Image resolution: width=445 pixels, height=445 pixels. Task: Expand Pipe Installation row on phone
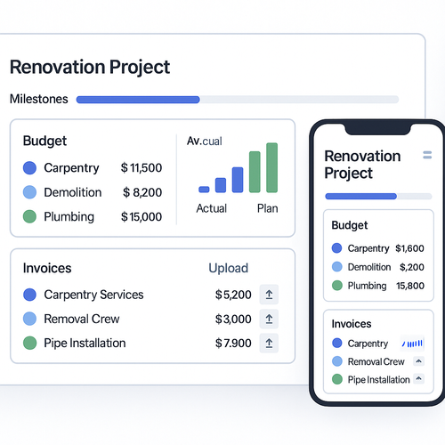pos(418,378)
